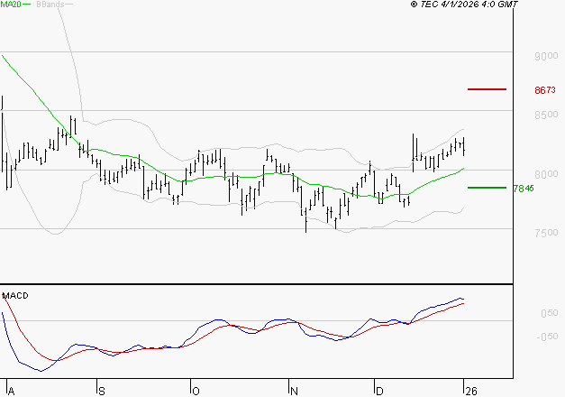Click the 7500 price axis label
The image size is (565, 397).
(x=546, y=233)
